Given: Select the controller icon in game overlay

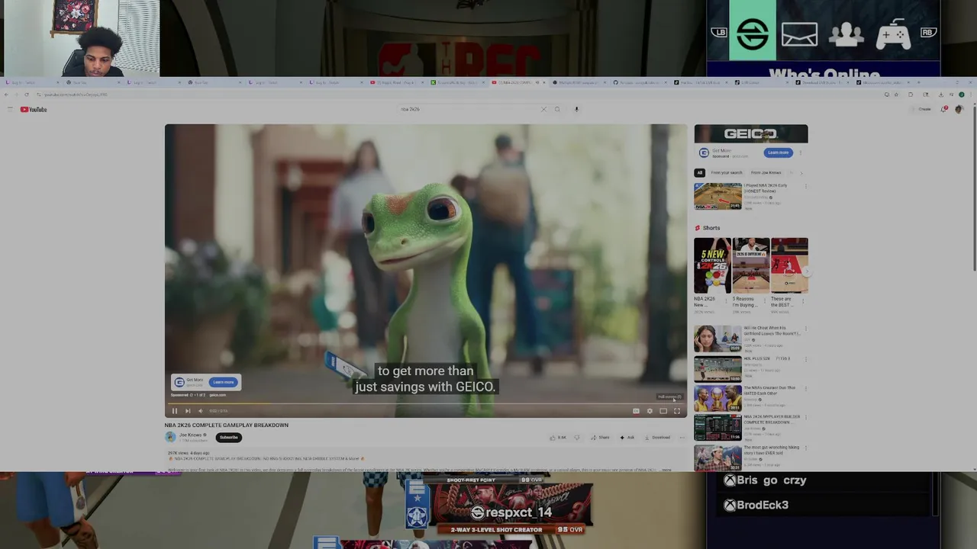Looking at the screenshot, I should [x=893, y=33].
